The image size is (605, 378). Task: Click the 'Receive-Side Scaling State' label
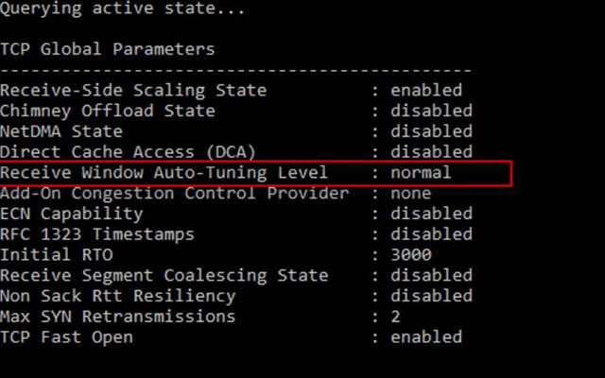point(133,91)
